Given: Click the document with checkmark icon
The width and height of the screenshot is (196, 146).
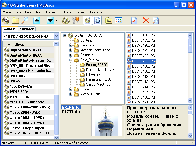Looking at the screenshot, I should coord(134,20).
